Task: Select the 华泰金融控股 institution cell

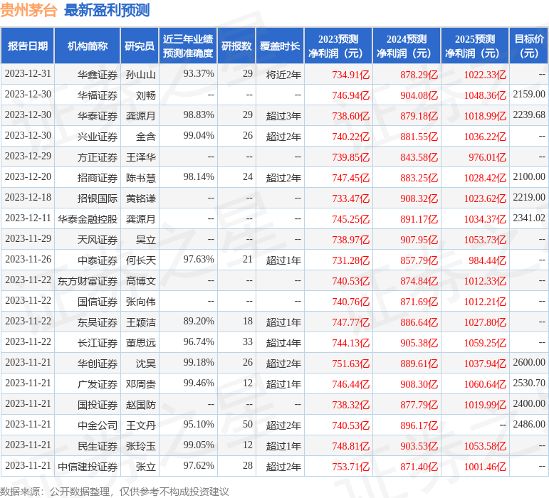Action: (x=88, y=219)
